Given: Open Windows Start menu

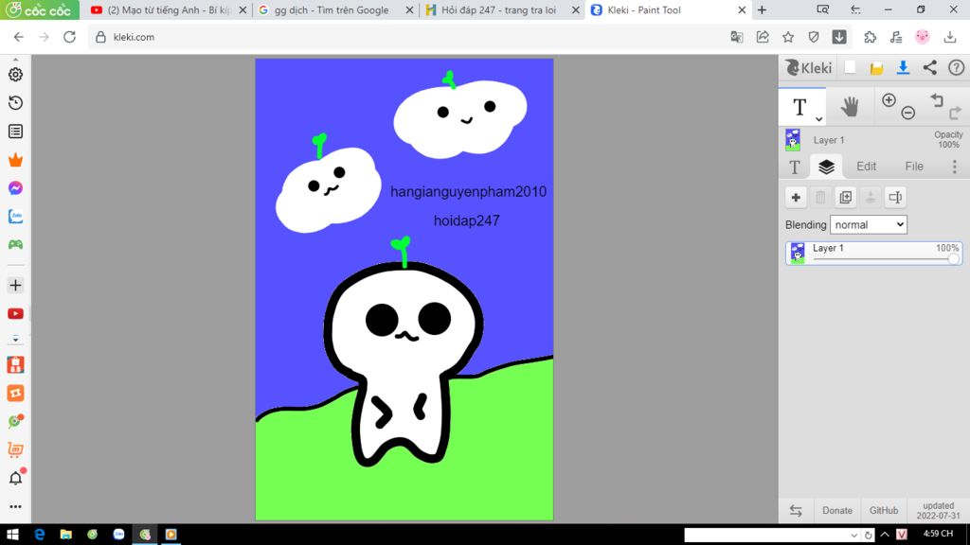Looking at the screenshot, I should (12, 534).
